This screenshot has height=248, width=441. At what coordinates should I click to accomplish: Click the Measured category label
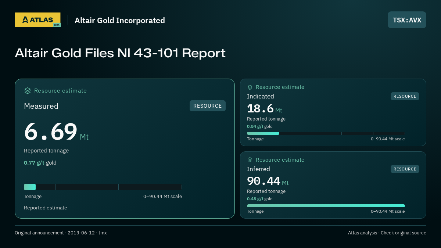[x=41, y=106]
